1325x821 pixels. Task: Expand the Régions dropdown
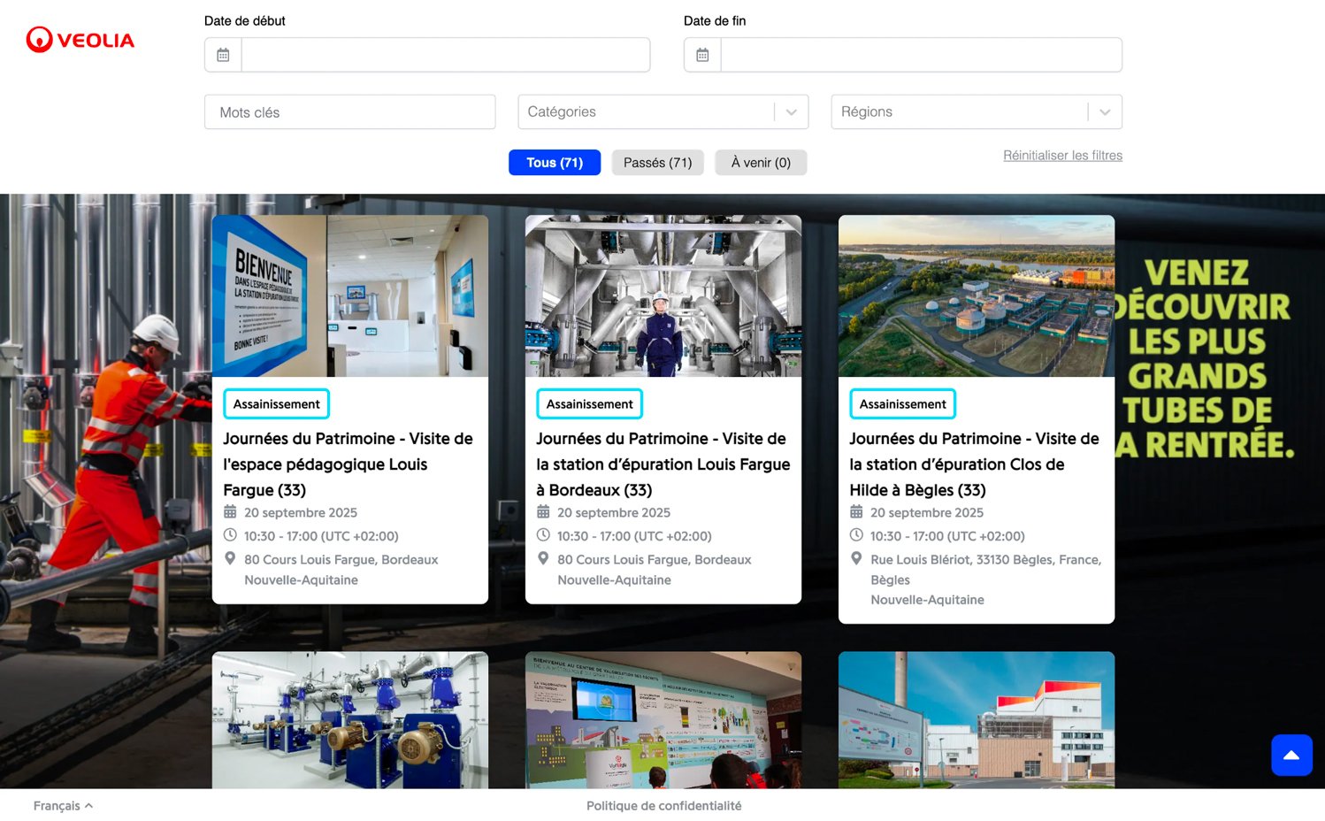pos(976,112)
